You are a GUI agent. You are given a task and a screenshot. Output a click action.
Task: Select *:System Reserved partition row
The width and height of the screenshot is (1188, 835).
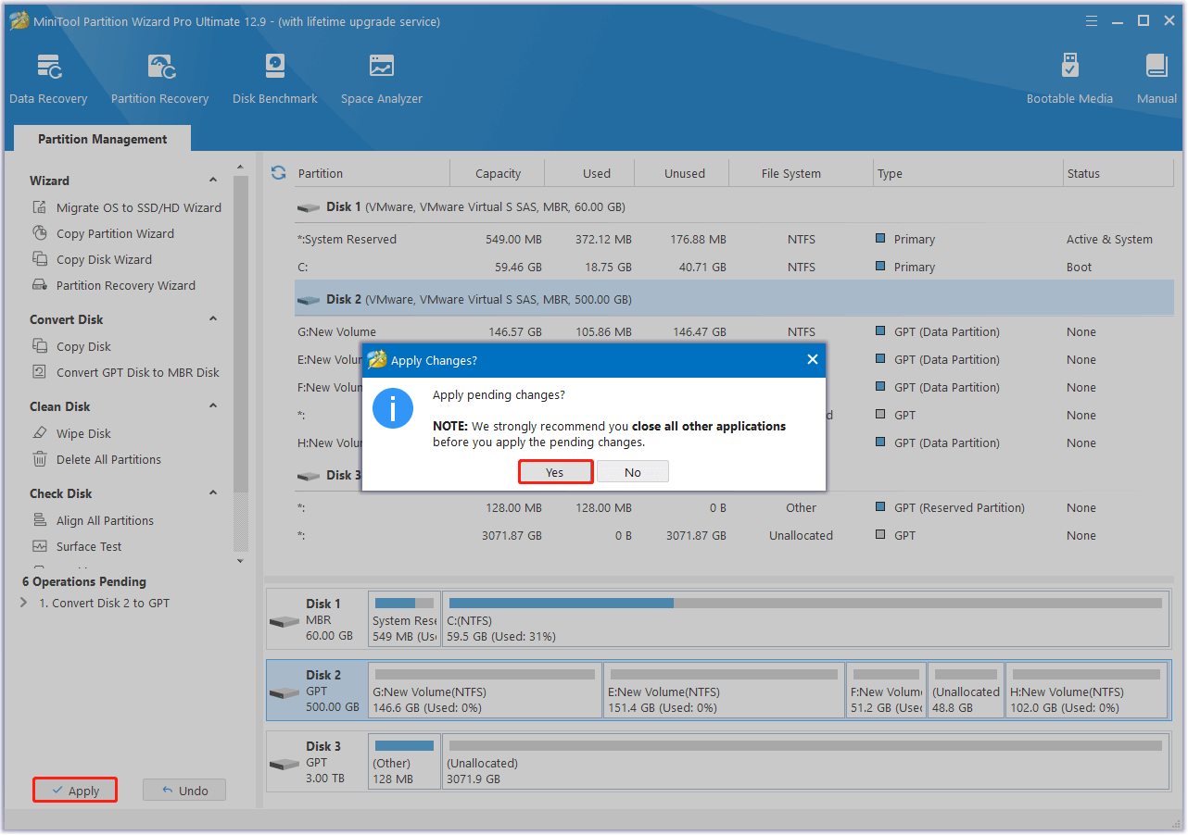[734, 239]
